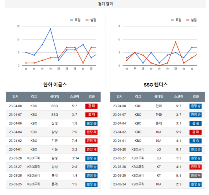The height and width of the screenshot is (195, 209).
Task: Click the 1:4 score versus 롯데
Action: point(75,175)
